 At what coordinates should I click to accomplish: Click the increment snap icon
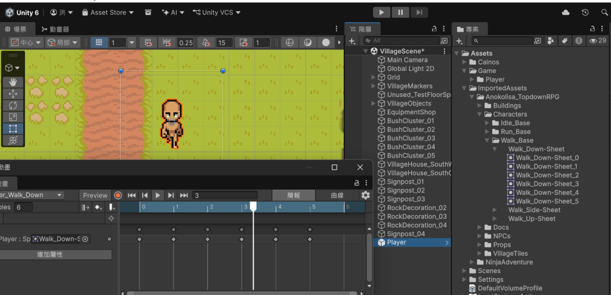point(166,42)
